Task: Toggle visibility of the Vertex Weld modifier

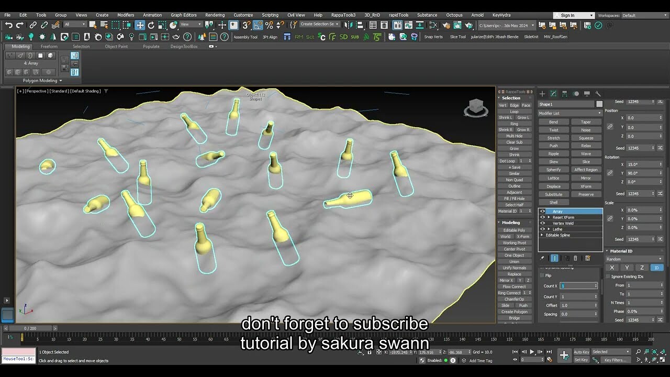Action: (543, 223)
